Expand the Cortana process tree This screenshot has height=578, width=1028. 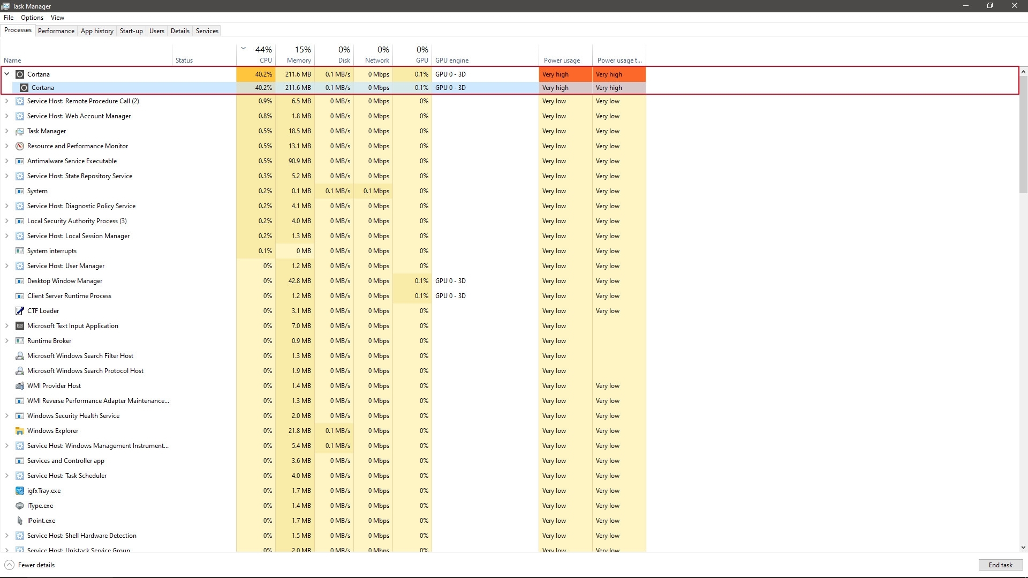tap(7, 73)
